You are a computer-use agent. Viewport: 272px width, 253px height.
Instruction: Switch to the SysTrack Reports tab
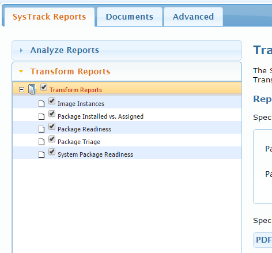[50, 17]
